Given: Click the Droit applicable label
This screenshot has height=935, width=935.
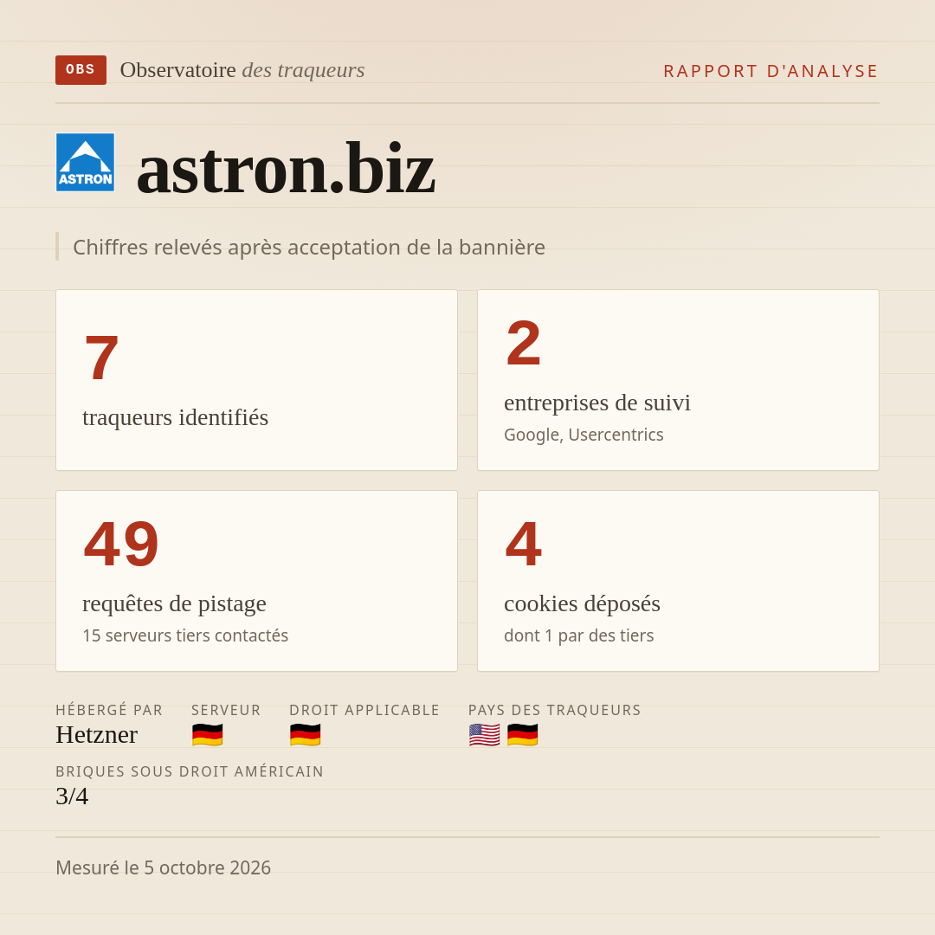Looking at the screenshot, I should point(364,710).
